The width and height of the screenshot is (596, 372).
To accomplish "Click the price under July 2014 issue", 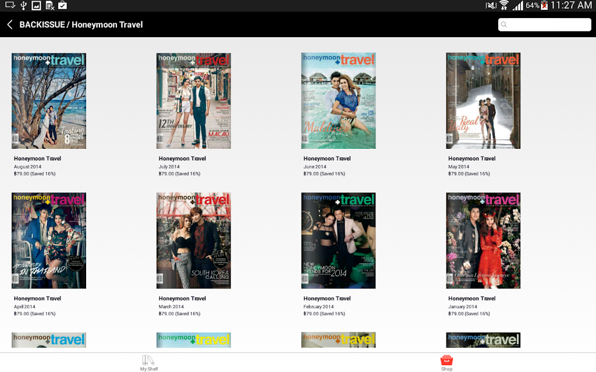I will click(179, 174).
